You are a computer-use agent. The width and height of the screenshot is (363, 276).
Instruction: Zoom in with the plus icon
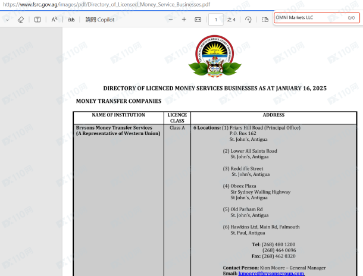(x=184, y=20)
